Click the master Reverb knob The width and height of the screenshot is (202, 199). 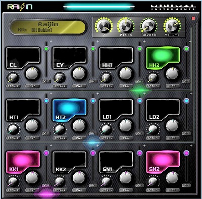click(x=148, y=26)
